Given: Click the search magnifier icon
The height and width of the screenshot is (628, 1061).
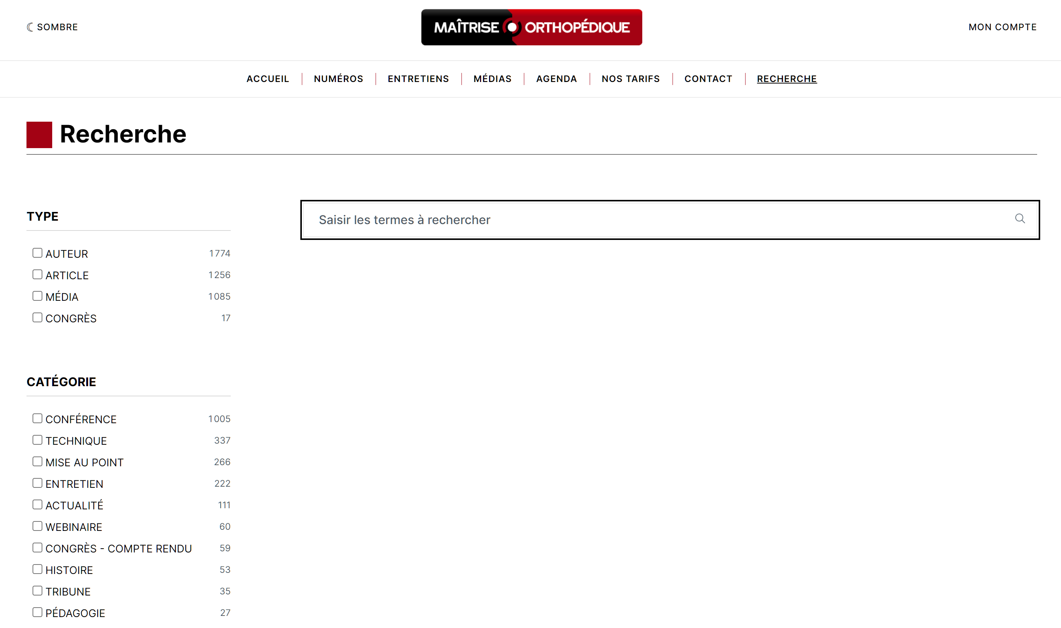Looking at the screenshot, I should click(x=1019, y=218).
